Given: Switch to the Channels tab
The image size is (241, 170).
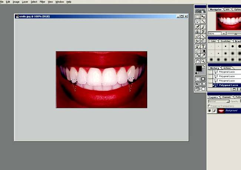Looking at the screenshot, I should coord(226,97).
